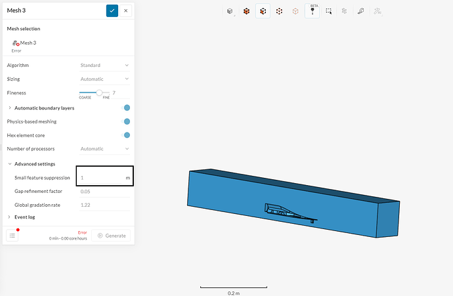
Task: Open the measure tool
Action: click(360, 11)
